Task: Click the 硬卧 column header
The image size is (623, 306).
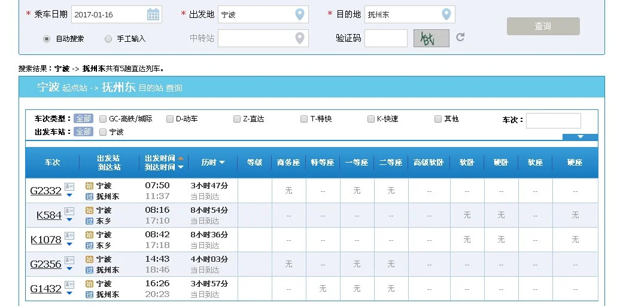Action: coord(501,163)
